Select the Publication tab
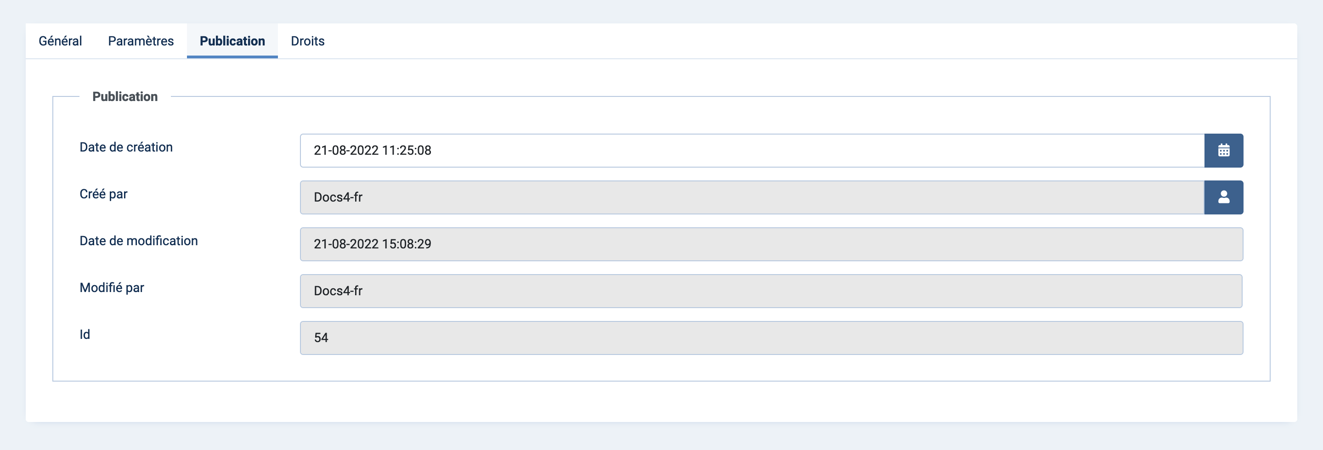The image size is (1323, 450). coord(232,41)
